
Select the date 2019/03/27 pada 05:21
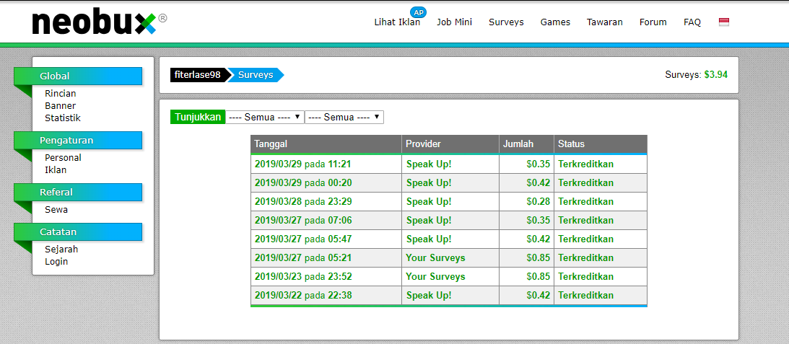point(303,258)
